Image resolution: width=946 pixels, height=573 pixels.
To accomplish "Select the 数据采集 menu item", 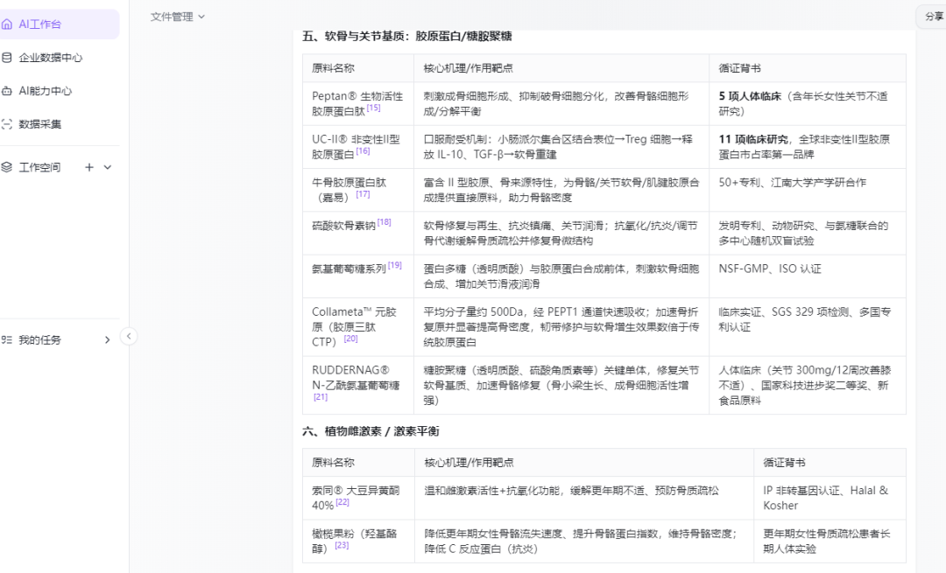I will (59, 124).
